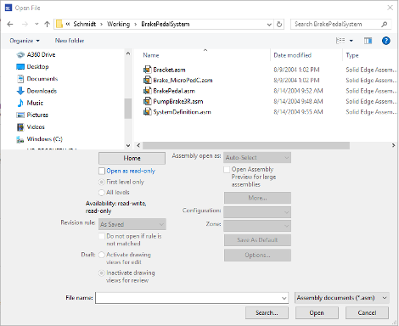Viewport: 399px width, 326px height.
Task: Open the view options dropdown arrow
Action: [351, 41]
